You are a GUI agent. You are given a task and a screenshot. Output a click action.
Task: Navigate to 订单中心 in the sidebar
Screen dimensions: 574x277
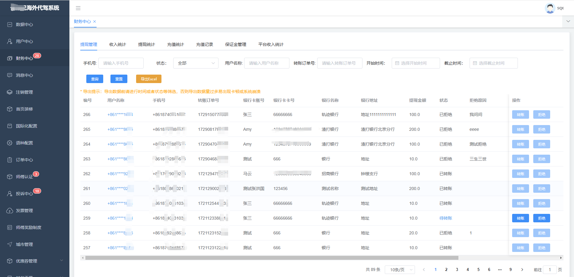pyautogui.click(x=24, y=159)
